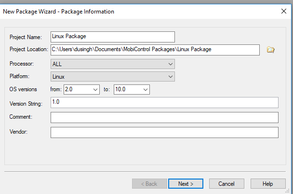Image resolution: width=293 pixels, height=194 pixels.
Task: Click the Project Name text field
Action: pos(112,37)
